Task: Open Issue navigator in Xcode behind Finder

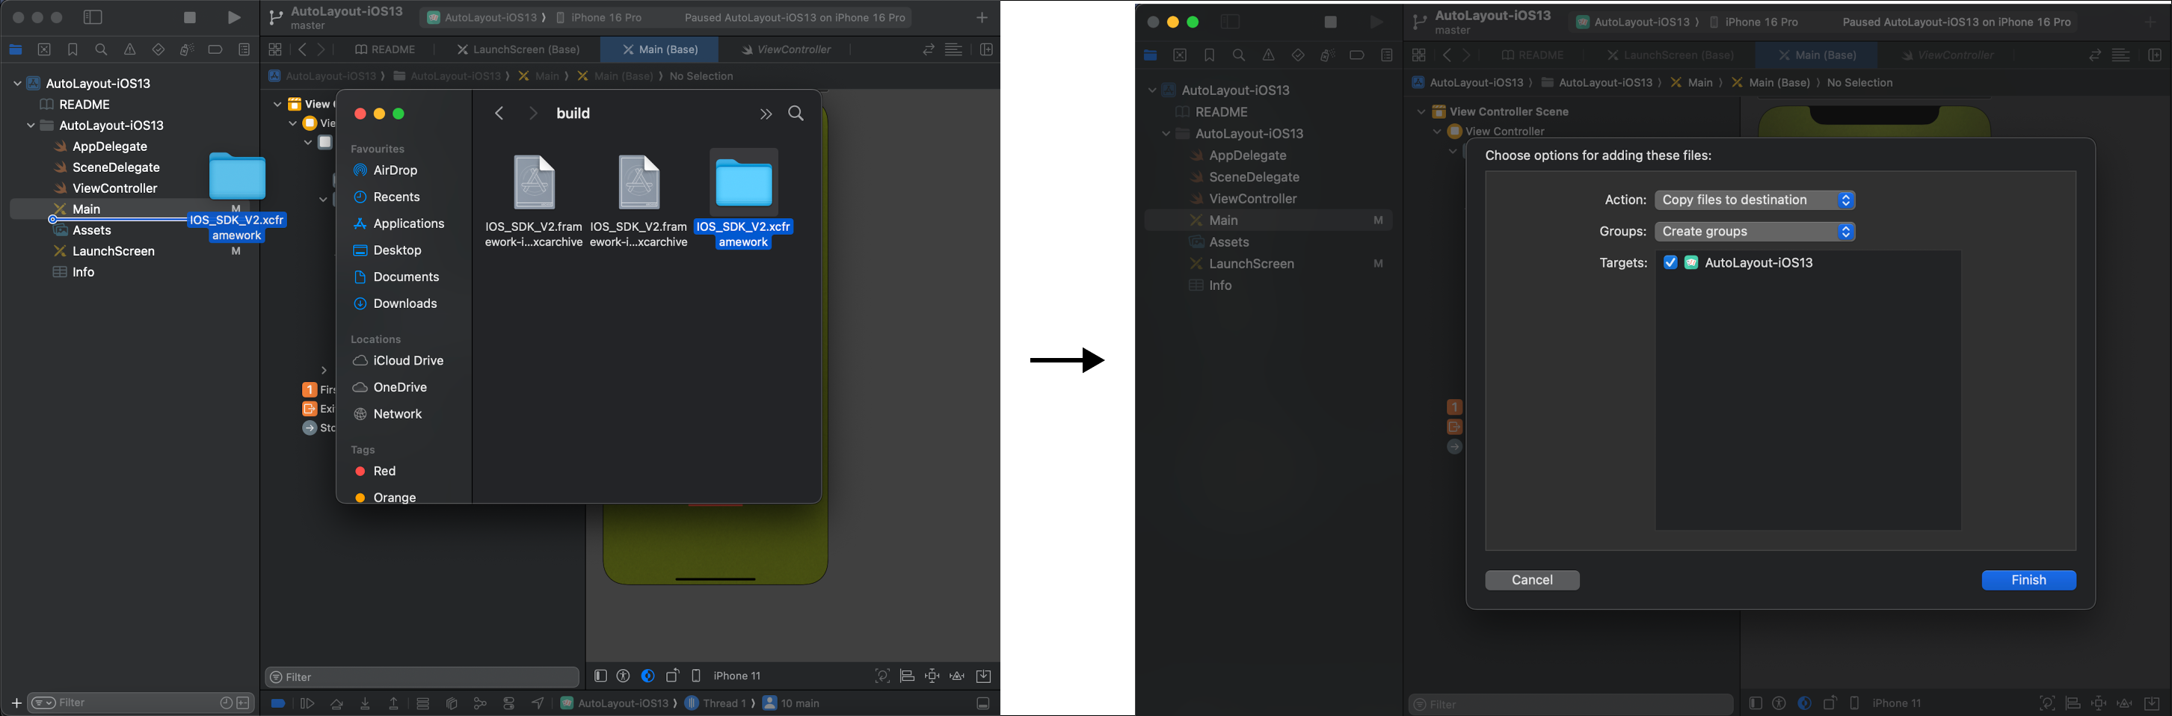Action: point(130,49)
